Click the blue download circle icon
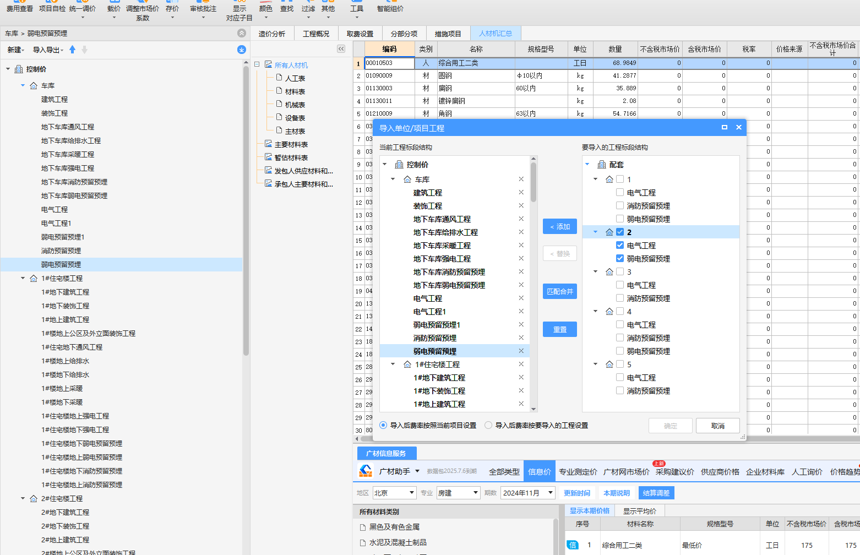 241,50
